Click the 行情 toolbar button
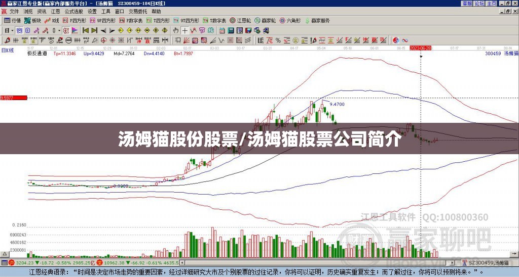519x277 pixels. [x=13, y=20]
